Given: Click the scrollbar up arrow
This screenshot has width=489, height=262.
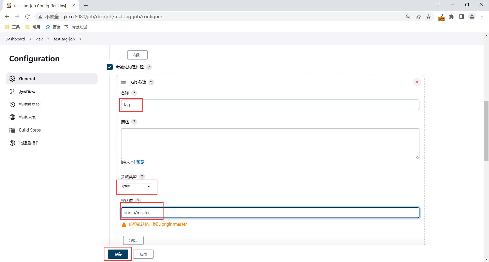Looking at the screenshot, I should pyautogui.click(x=486, y=36).
